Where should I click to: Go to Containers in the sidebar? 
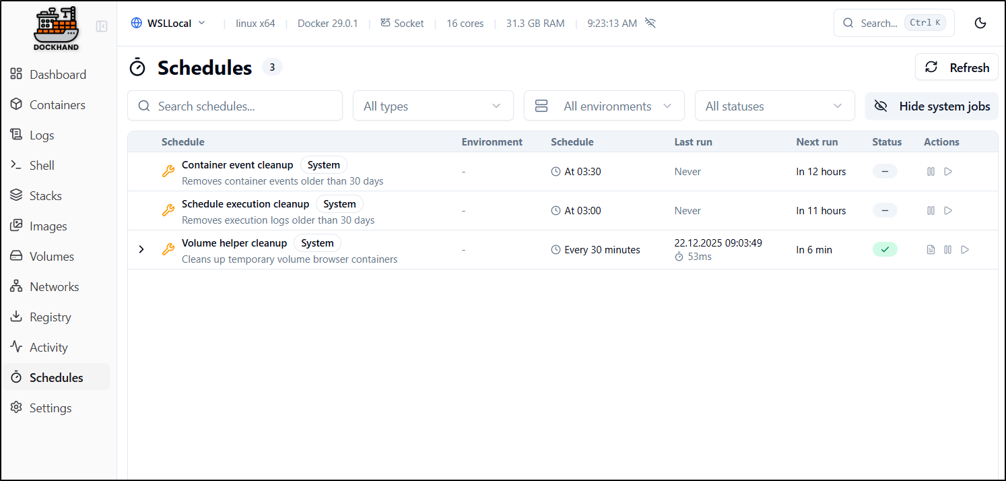[x=57, y=105]
